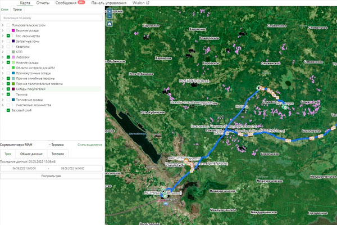This screenshot has height=225, width=337.
Task: Click Сортиментовоз МАН title text
Action: (16, 145)
